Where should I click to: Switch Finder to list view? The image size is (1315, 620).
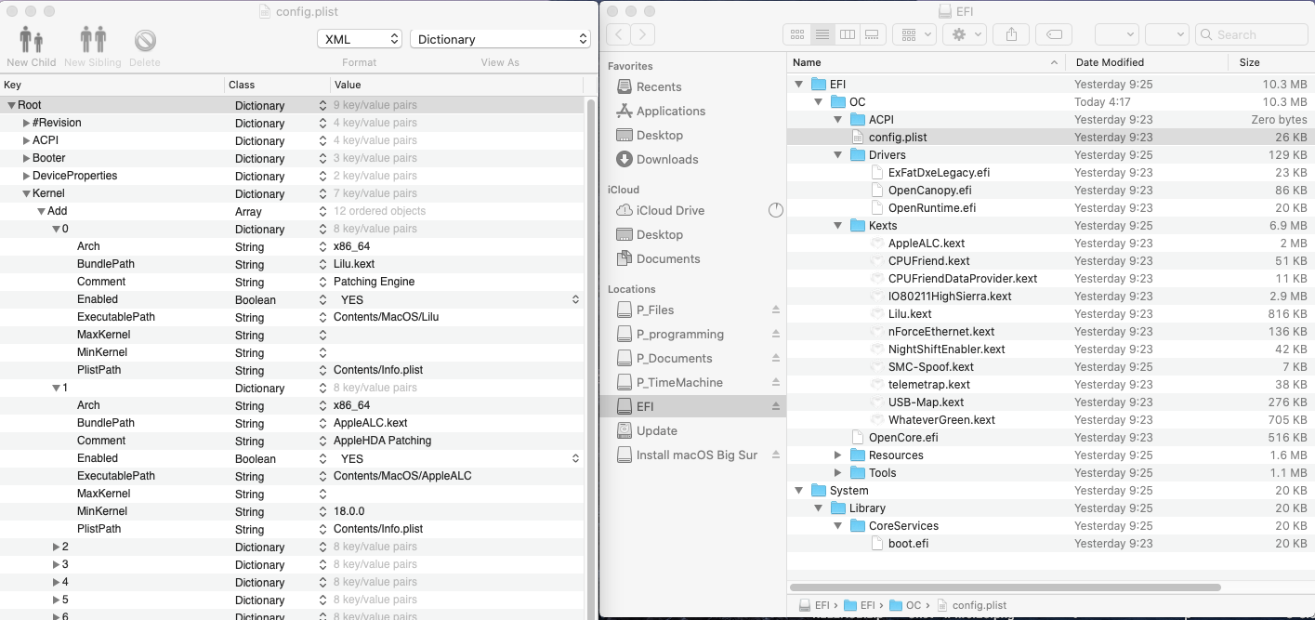click(822, 34)
